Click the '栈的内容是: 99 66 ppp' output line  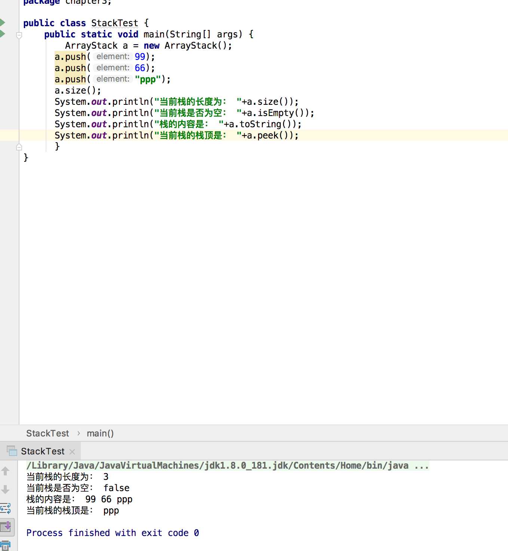point(79,499)
